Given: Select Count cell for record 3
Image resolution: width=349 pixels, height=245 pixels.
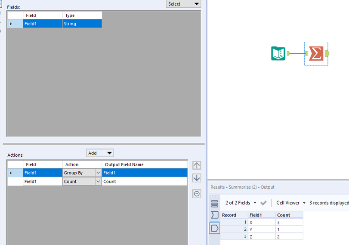Looking at the screenshot, I should coord(289,236).
